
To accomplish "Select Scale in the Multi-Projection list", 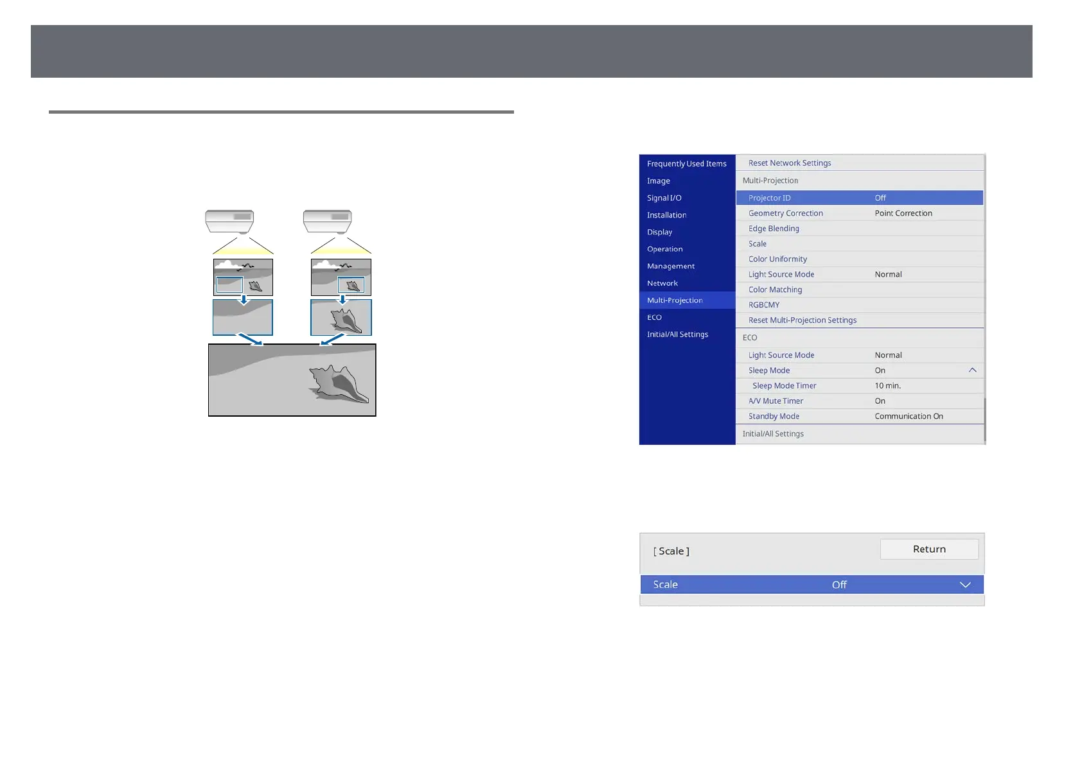I will (859, 244).
